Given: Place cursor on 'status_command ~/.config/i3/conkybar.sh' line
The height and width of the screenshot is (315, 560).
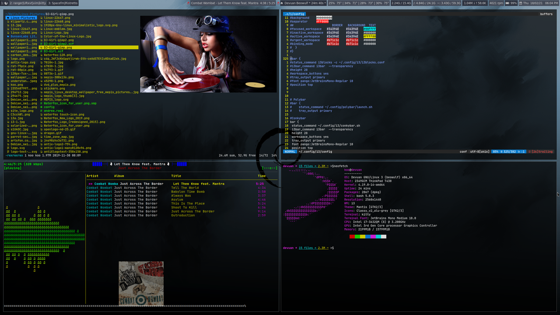Looking at the screenshot, I should [x=326, y=126].
